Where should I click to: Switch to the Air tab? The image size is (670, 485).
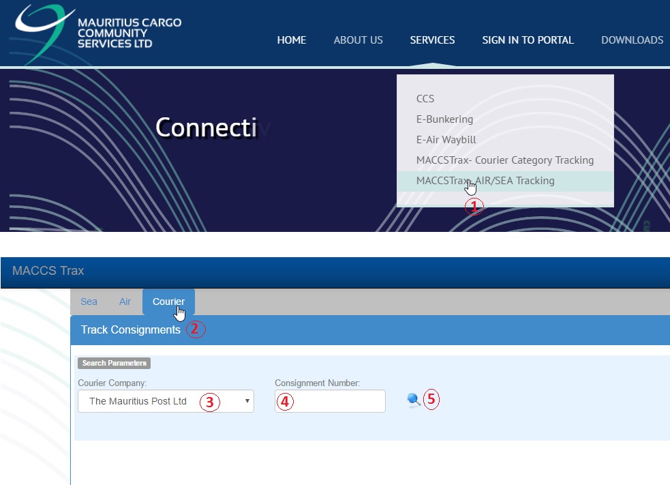125,302
